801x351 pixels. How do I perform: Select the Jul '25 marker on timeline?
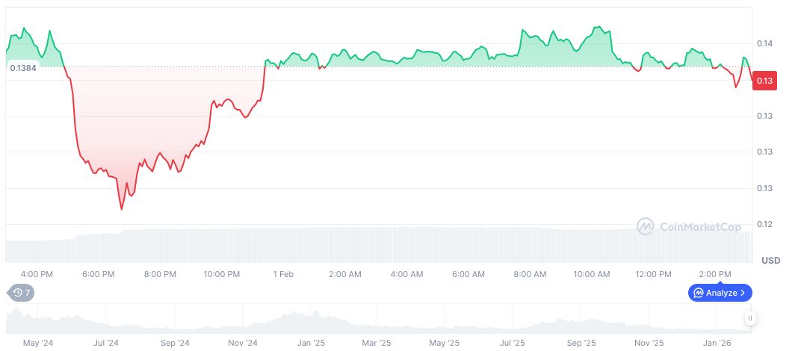tap(512, 344)
